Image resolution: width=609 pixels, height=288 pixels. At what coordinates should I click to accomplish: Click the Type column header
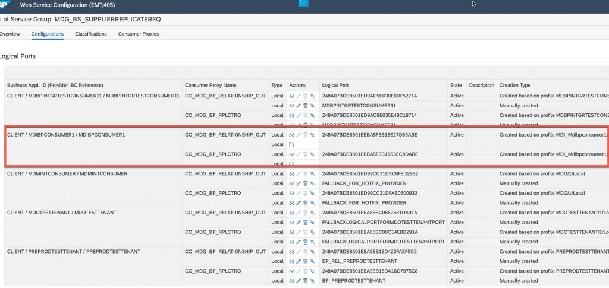[x=277, y=86]
